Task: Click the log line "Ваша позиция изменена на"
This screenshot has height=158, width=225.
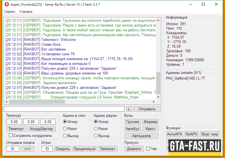Action: tap(69, 59)
